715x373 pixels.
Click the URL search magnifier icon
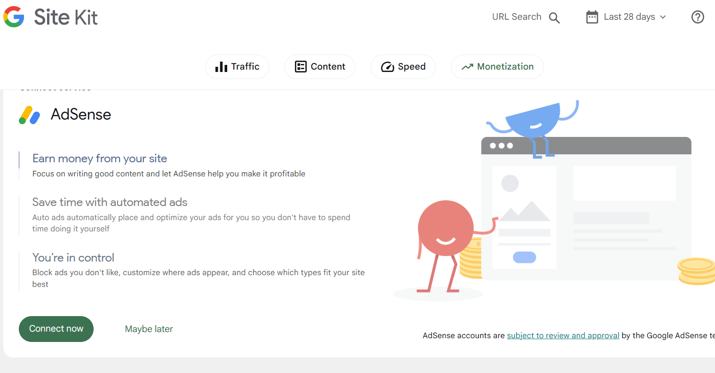click(x=555, y=18)
